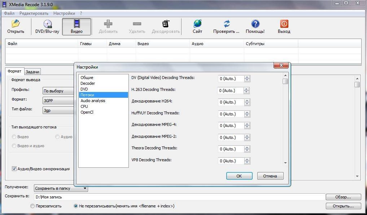This screenshot has height=215, width=367.
Task: Decrease H.263 Decoding Threads spinner
Action: (x=246, y=92)
